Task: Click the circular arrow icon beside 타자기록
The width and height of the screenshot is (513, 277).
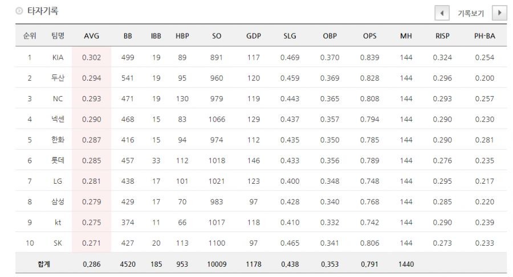Action: tap(19, 11)
